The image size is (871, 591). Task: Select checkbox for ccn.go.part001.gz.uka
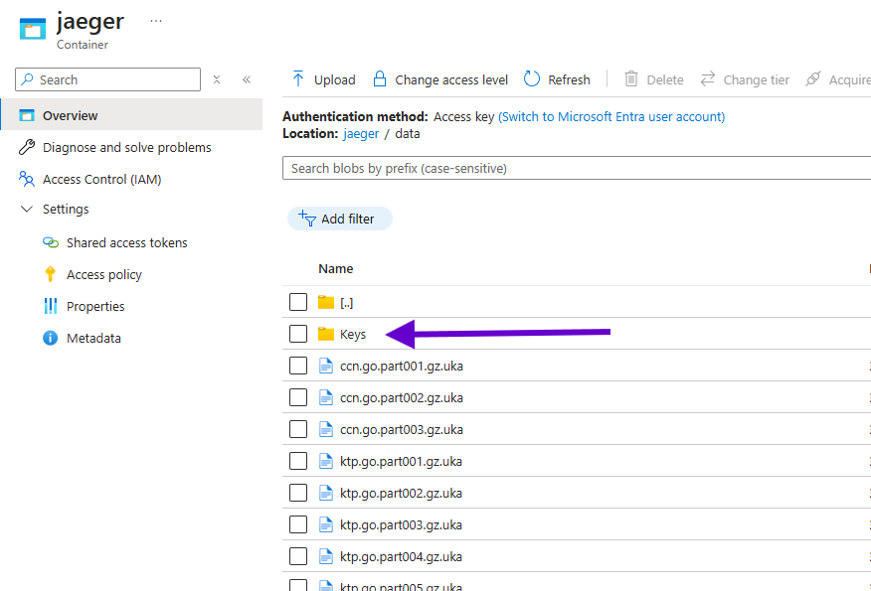pyautogui.click(x=298, y=366)
